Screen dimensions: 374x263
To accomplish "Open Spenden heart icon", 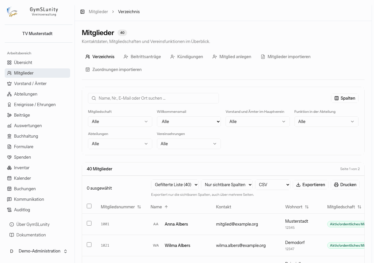I will [9, 157].
